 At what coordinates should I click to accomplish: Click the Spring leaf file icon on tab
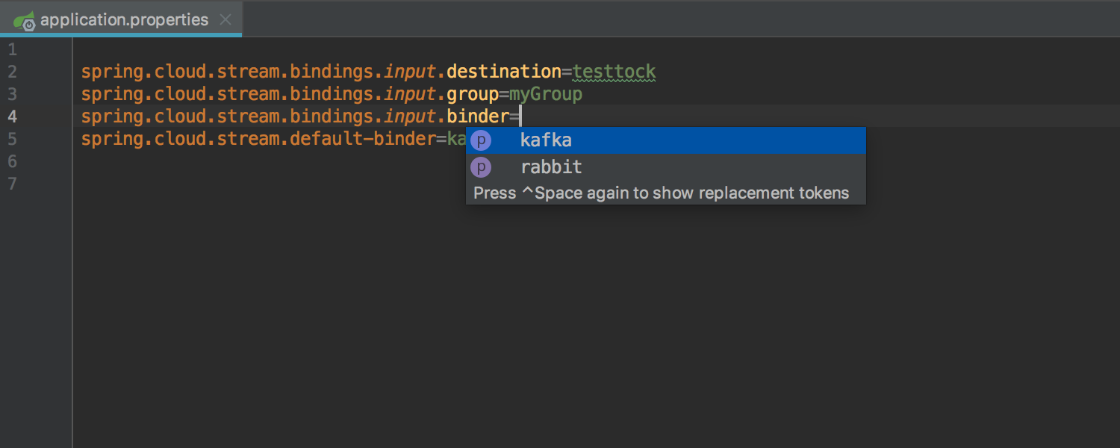[x=25, y=20]
